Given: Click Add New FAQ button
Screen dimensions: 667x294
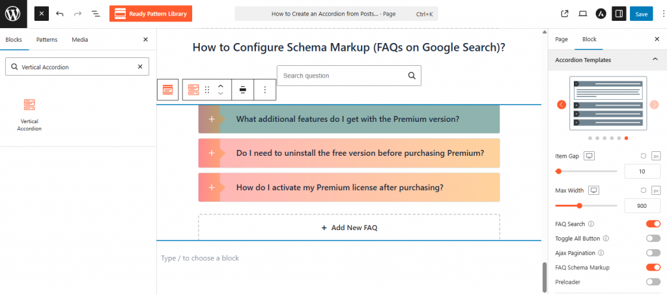Looking at the screenshot, I should coord(348,228).
